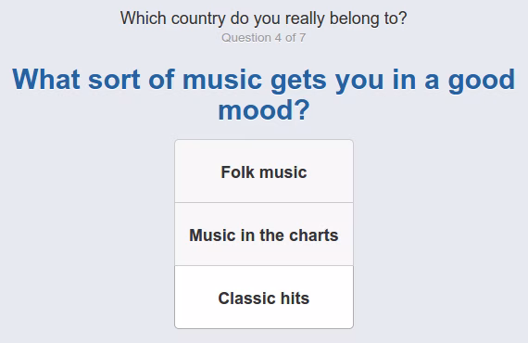Answer the question with Classic hits

click(x=264, y=298)
